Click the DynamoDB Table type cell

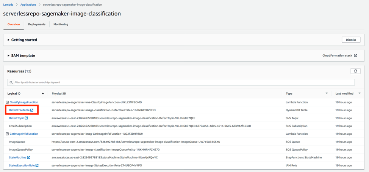pos(297,110)
